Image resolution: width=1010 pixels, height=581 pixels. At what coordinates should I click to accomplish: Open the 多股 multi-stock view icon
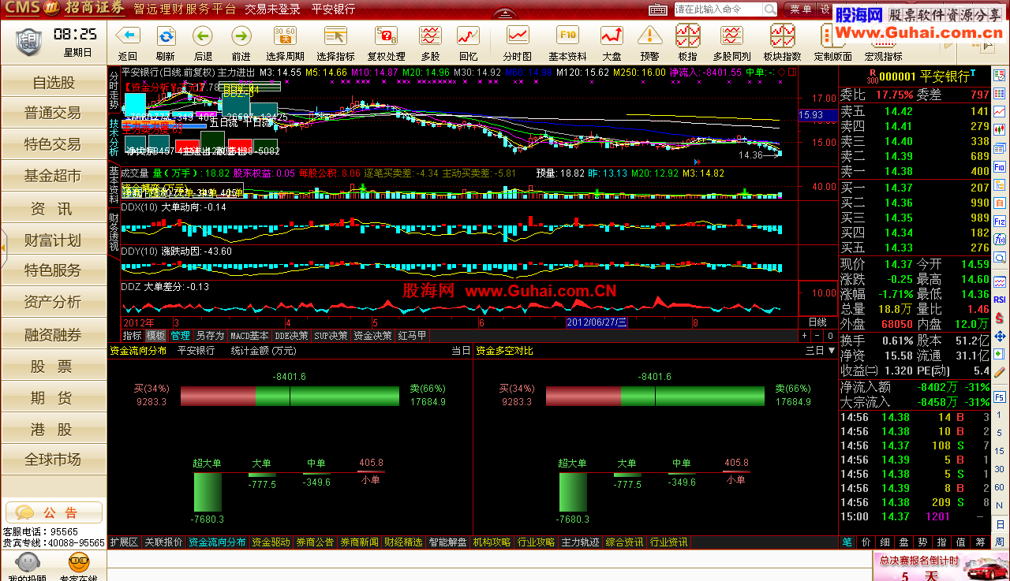click(430, 35)
